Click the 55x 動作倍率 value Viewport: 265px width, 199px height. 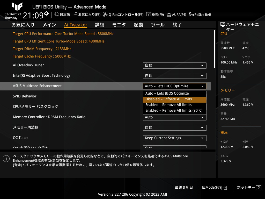223,77
